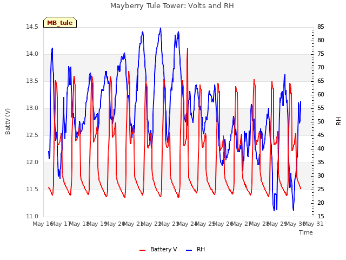Click the 45 right axis tick label
This screenshot has height=260, width=346.
pyautogui.click(x=321, y=135)
